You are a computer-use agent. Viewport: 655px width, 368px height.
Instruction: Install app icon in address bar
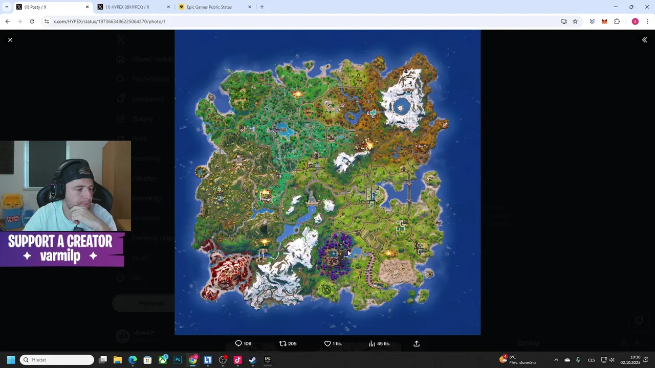coord(564,21)
